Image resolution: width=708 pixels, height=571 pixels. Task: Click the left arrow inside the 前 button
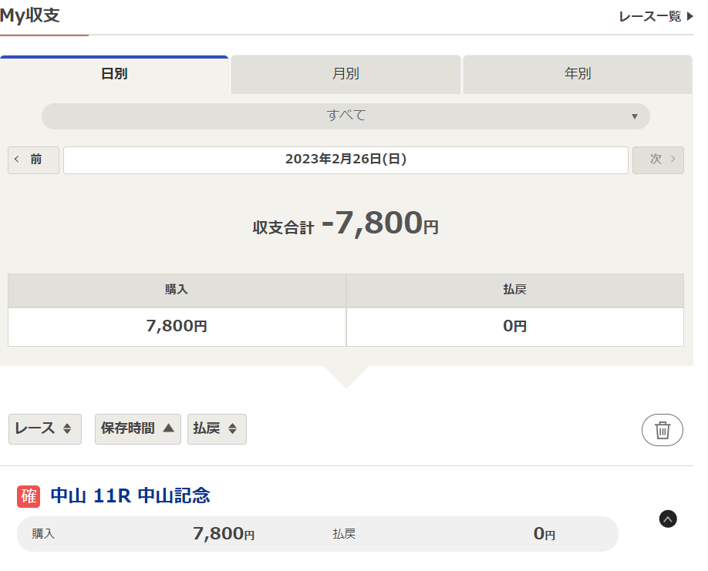click(17, 160)
